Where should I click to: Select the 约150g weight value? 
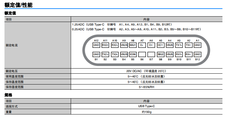(147, 112)
